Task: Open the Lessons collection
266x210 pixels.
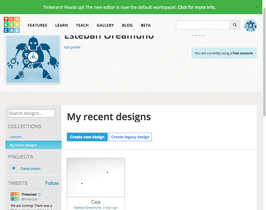Action: click(16, 137)
